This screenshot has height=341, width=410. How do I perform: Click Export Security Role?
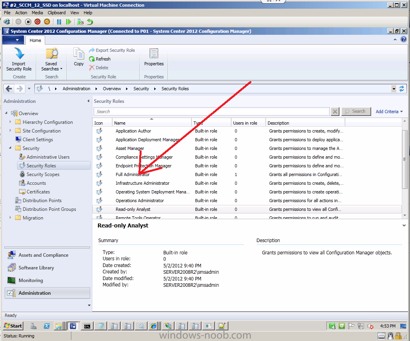pyautogui.click(x=112, y=50)
